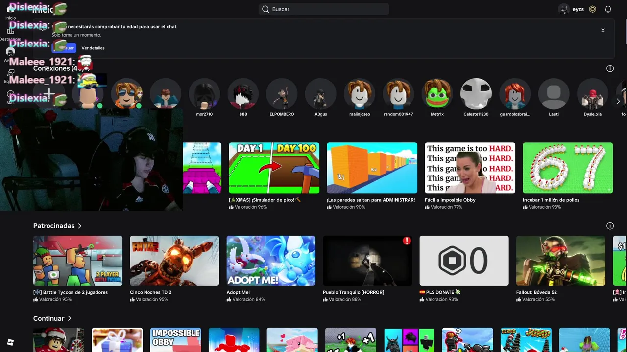Click Adopt Me! title text
The width and height of the screenshot is (627, 352).
[238, 292]
